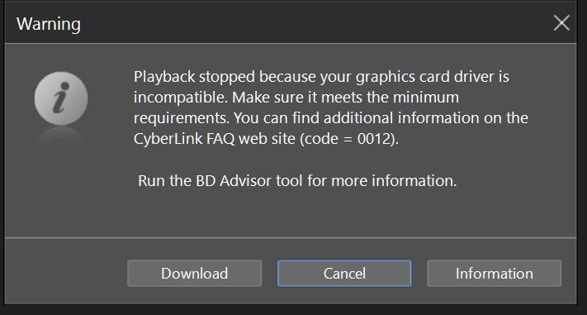587x315 pixels.
Task: Click the empty footer area left of Download
Action: click(x=66, y=274)
